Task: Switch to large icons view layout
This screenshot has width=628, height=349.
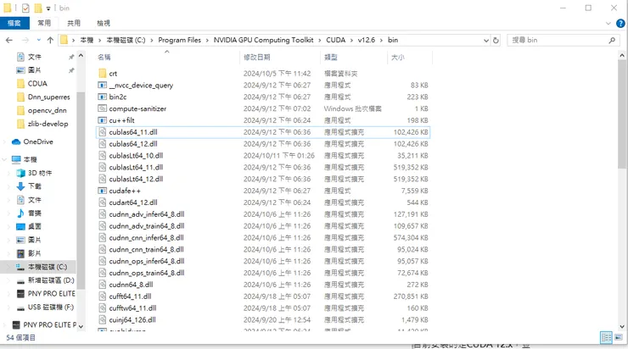Action: (x=619, y=337)
